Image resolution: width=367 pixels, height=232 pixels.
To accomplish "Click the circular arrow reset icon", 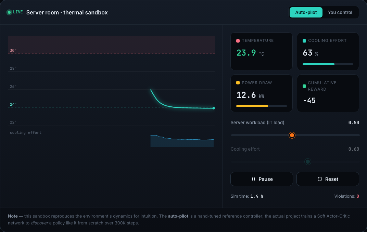I will pyautogui.click(x=320, y=179).
